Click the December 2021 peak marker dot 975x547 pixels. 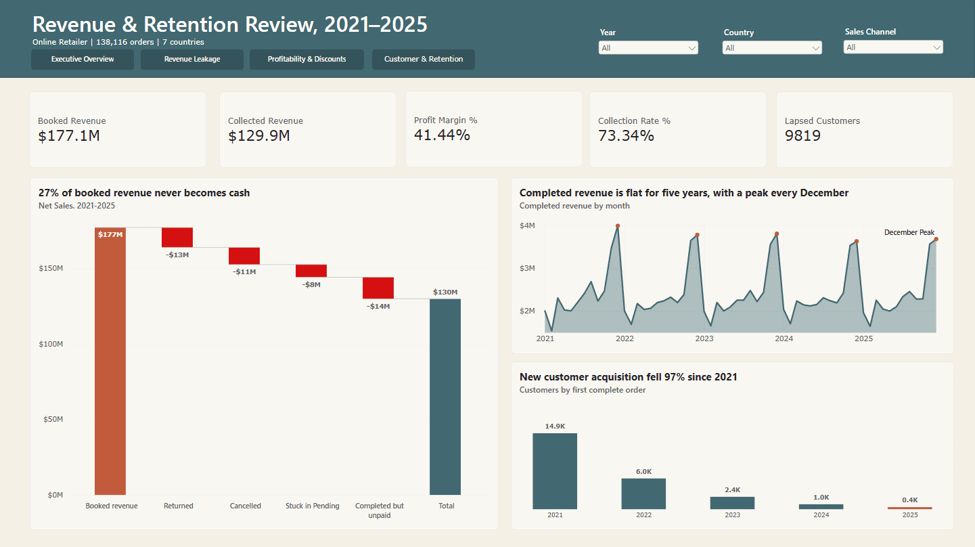tap(617, 226)
